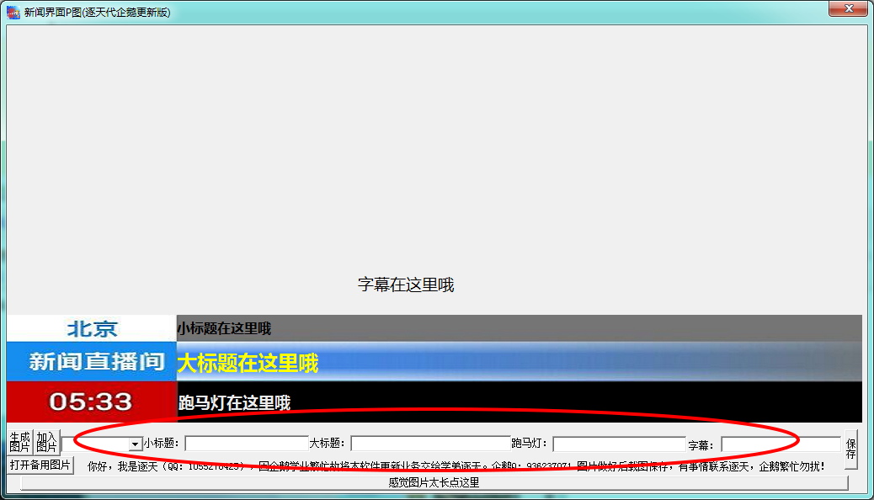Click the 北京 location label
This screenshot has width=874, height=500.
[92, 329]
